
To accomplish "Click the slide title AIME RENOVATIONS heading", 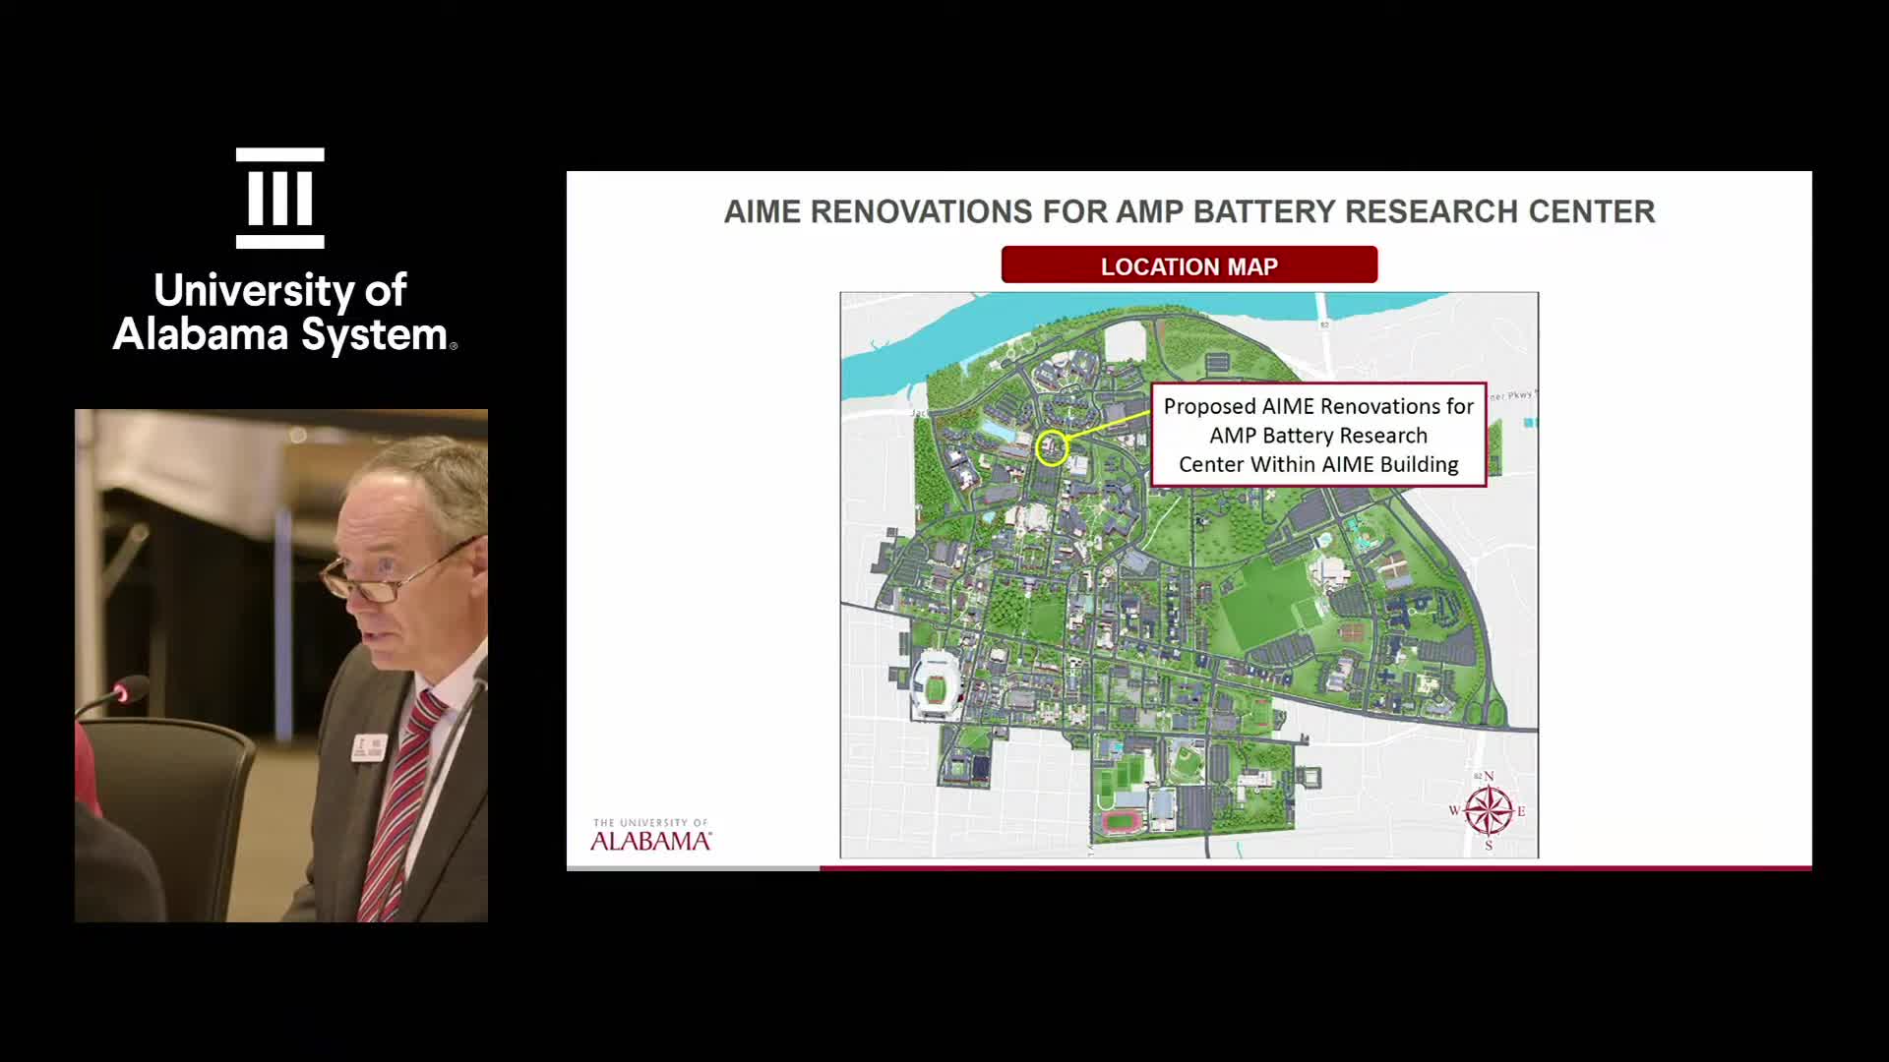I will [x=1188, y=211].
